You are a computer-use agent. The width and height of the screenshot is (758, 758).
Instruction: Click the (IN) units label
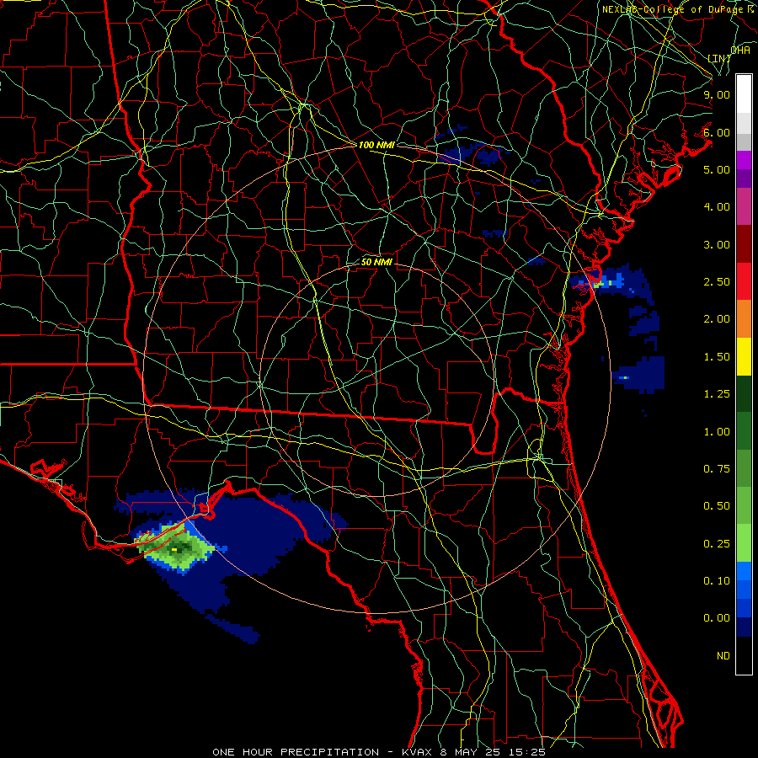point(719,58)
